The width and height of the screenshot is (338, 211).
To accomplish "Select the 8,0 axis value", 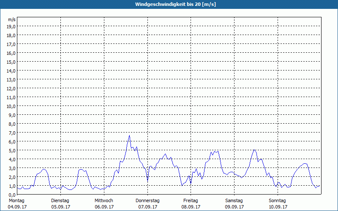I will (x=13, y=124).
